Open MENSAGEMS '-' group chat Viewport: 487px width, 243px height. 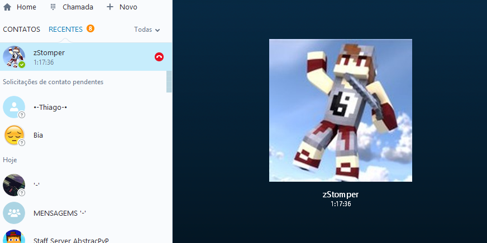(86, 213)
